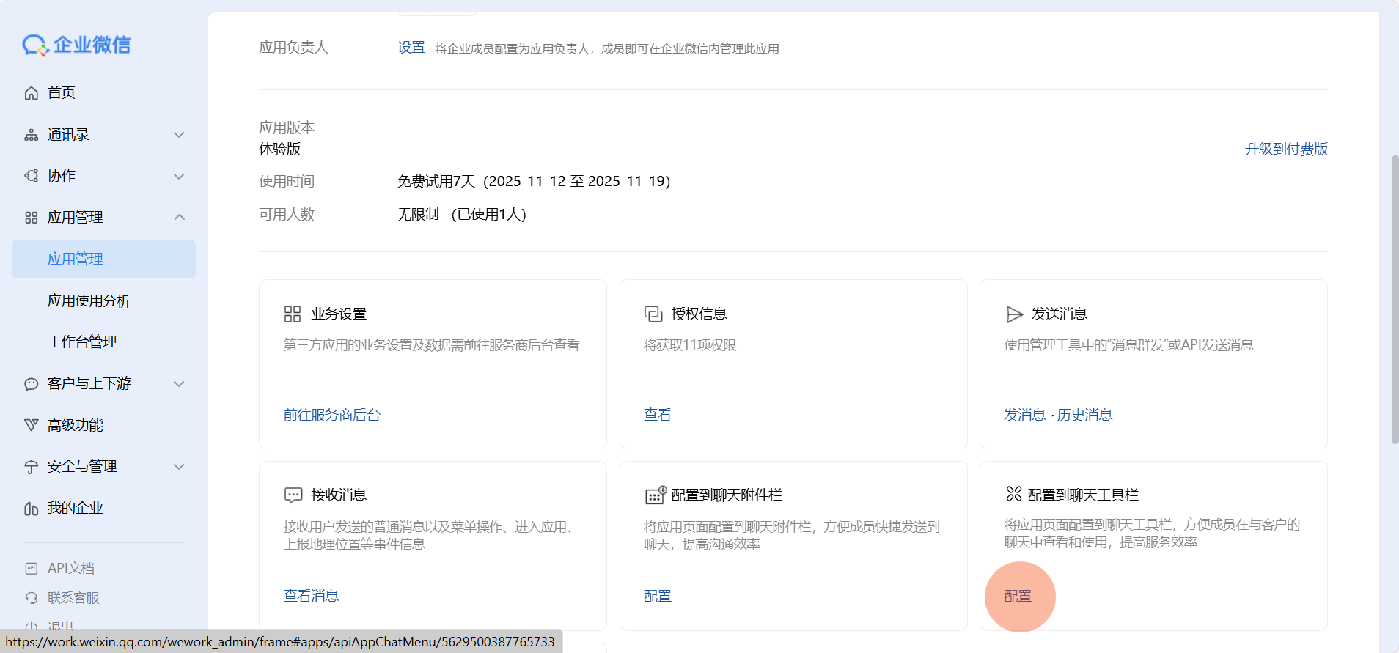Click the 联系客服 headset icon
The height and width of the screenshot is (653, 1399).
[32, 598]
